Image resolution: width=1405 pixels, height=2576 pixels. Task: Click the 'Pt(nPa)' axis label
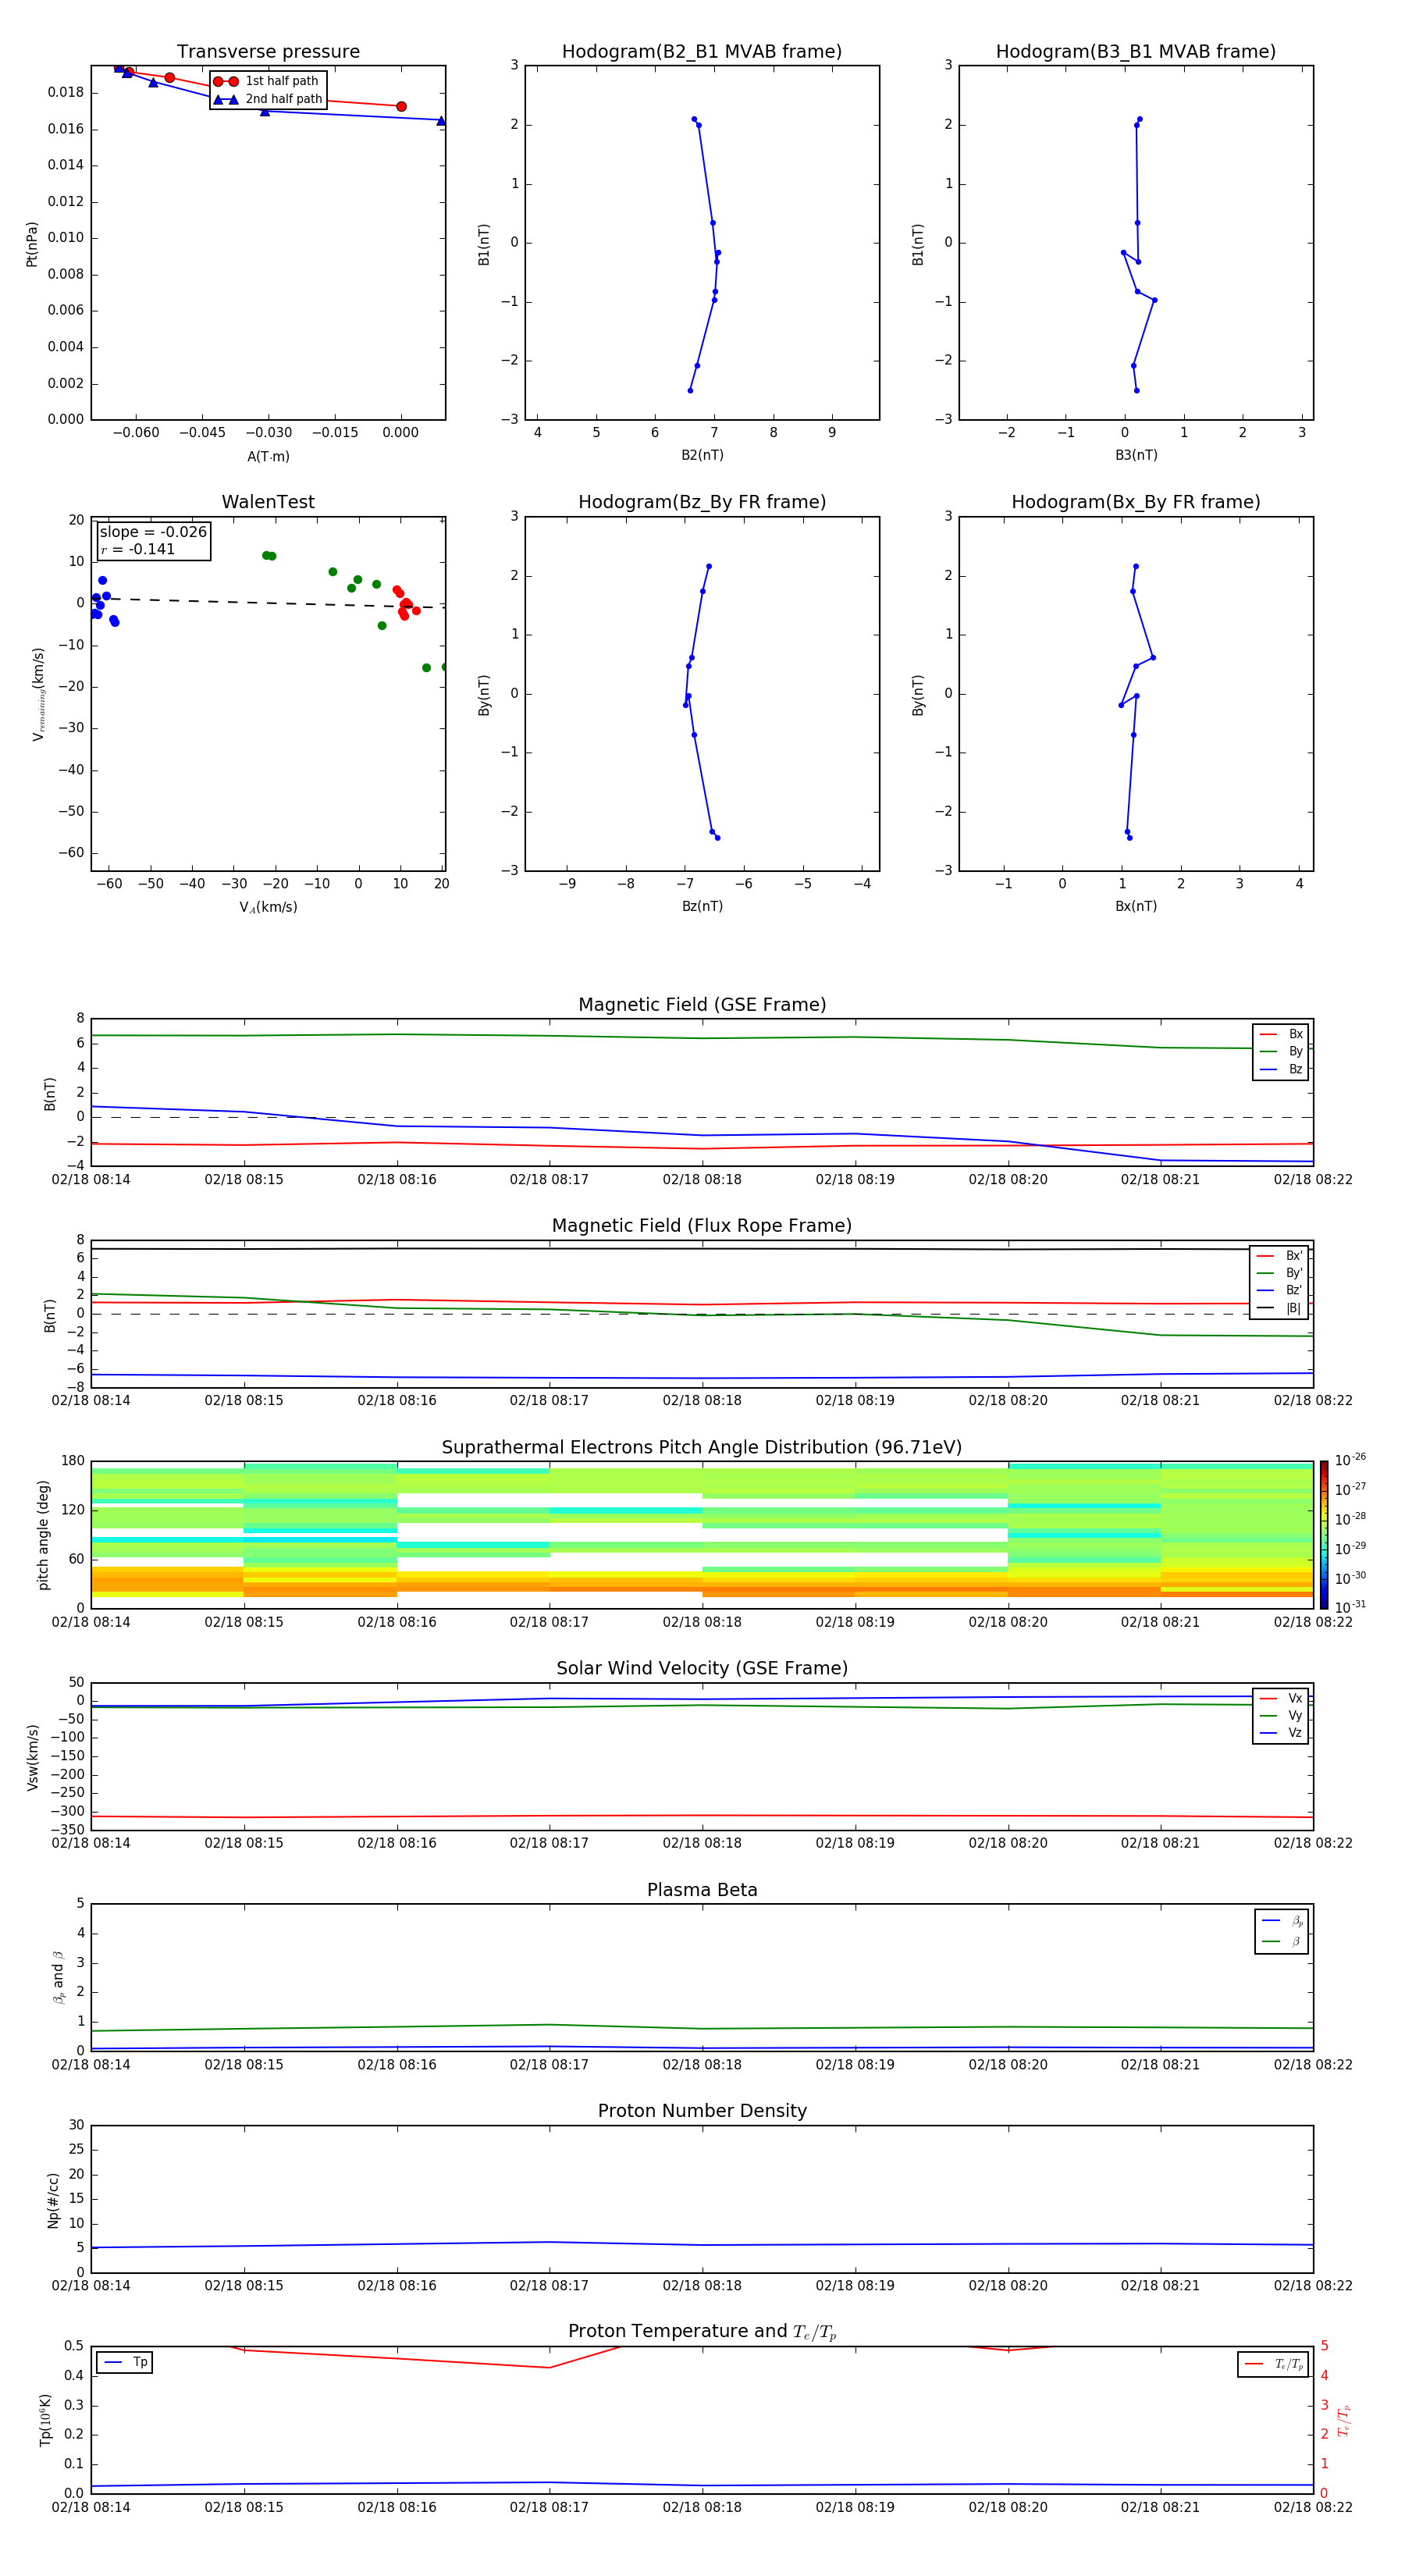pyautogui.click(x=31, y=244)
